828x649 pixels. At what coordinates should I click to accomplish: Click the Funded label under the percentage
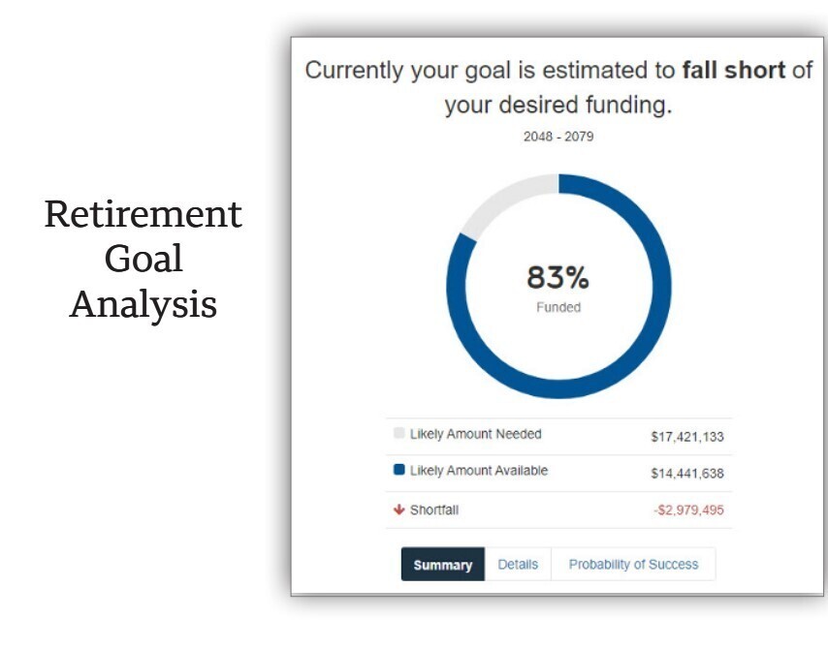[x=558, y=308]
